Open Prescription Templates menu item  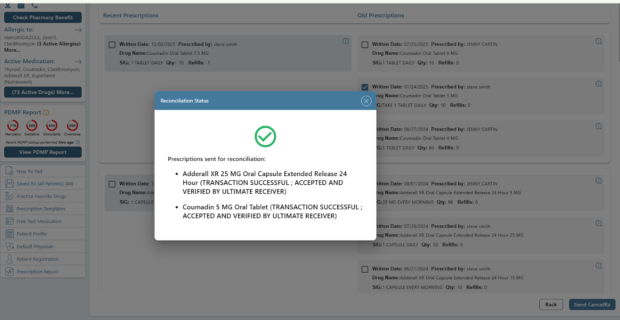41,209
